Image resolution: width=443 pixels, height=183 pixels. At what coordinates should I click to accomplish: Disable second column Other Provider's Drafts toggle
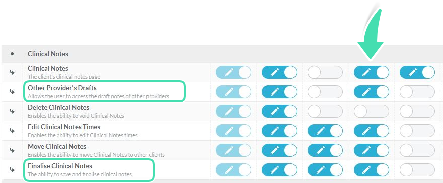tap(279, 92)
